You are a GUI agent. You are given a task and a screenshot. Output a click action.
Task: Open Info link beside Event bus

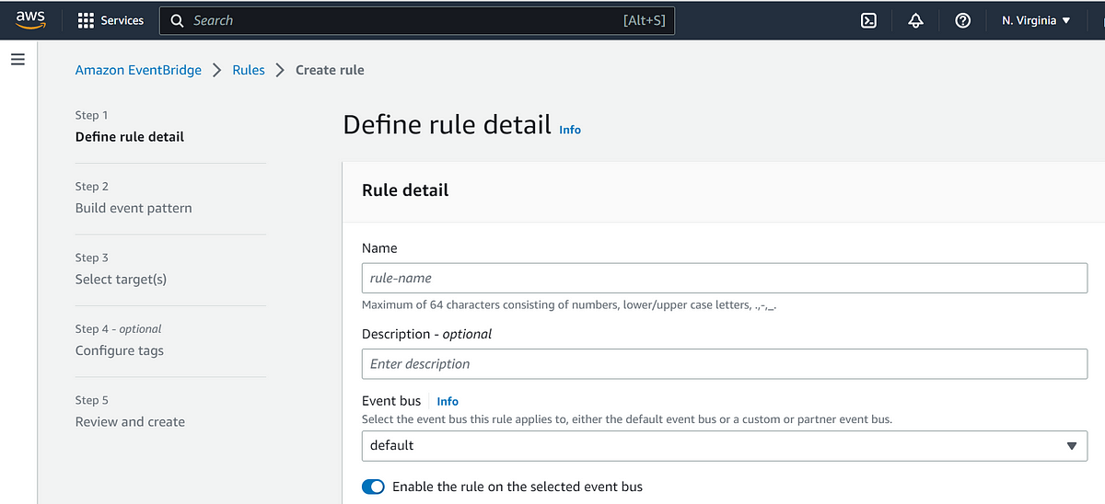448,401
